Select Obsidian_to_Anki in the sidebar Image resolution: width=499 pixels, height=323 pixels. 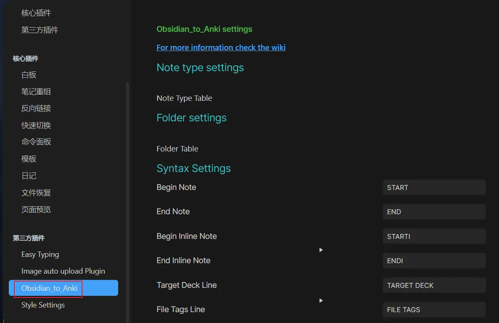[63, 288]
